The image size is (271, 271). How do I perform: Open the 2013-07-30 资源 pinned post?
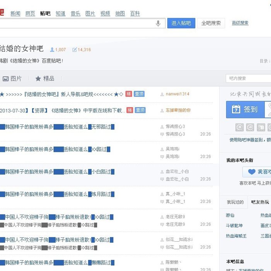pos(62,110)
